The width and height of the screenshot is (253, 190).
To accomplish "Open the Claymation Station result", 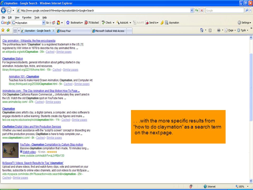I will tap(13, 59).
